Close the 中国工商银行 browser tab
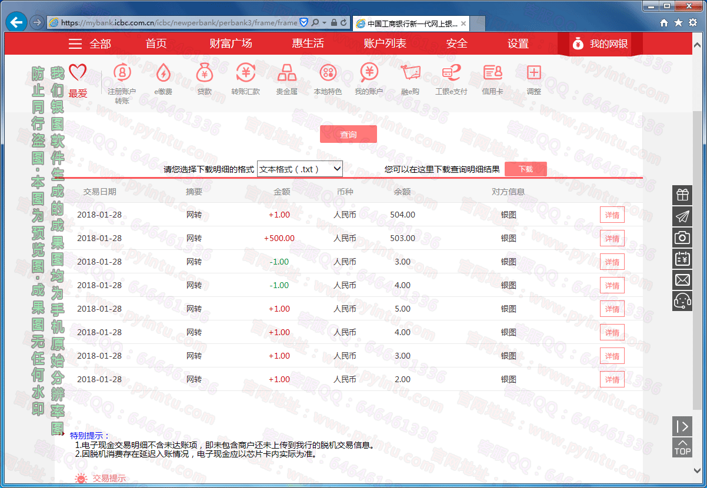The width and height of the screenshot is (707, 488). 463,24
